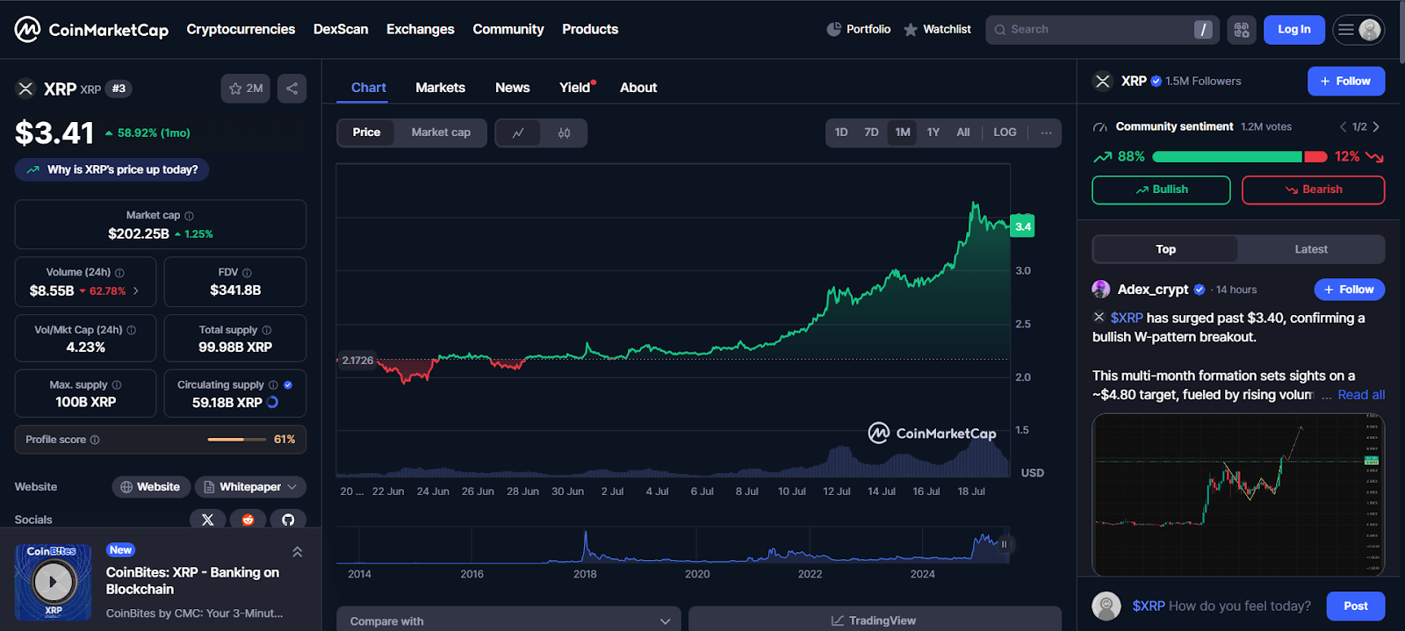Go to next sentiment page arrow
Image resolution: width=1405 pixels, height=631 pixels.
1376,126
